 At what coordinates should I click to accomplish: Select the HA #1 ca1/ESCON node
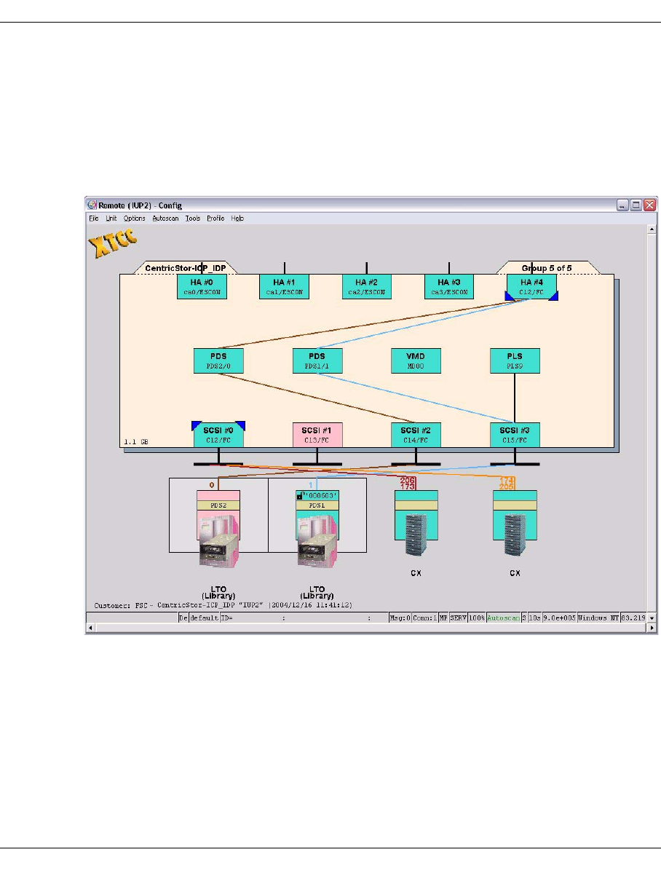[284, 287]
